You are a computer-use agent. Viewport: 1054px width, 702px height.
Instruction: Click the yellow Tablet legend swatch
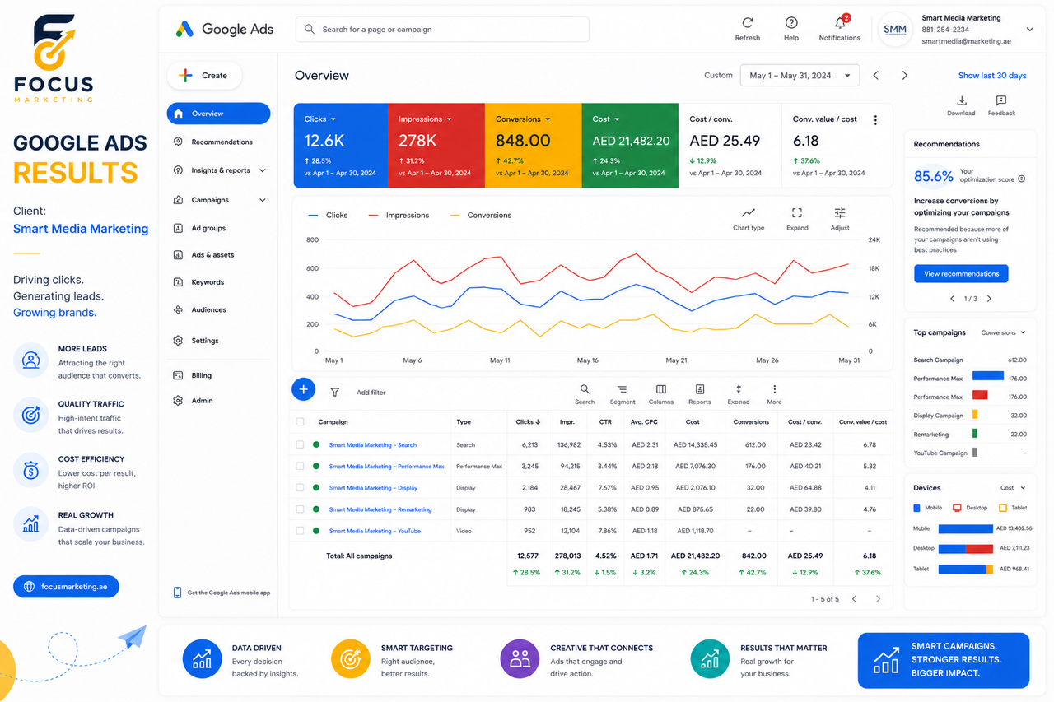1003,508
